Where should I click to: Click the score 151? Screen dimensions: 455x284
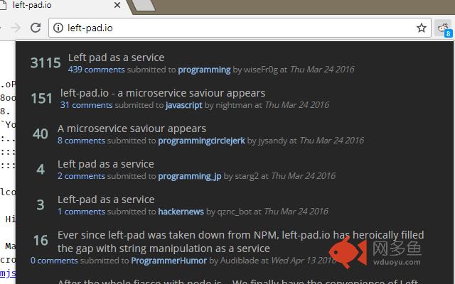[41, 99]
